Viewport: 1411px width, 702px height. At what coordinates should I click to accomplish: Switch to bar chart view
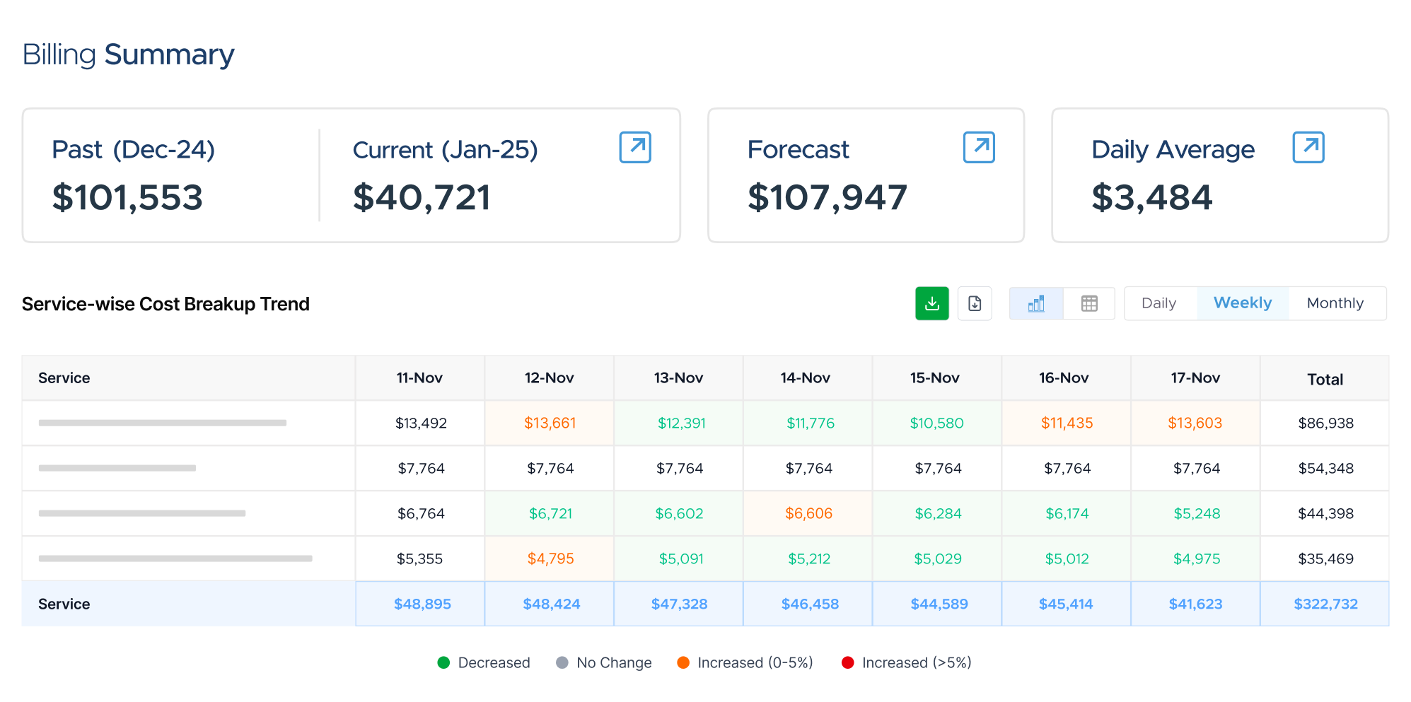pyautogui.click(x=1036, y=303)
